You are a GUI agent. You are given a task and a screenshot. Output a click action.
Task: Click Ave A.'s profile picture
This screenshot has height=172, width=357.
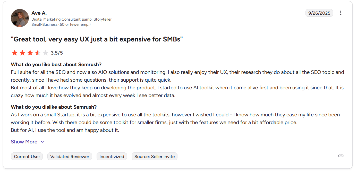(20, 18)
